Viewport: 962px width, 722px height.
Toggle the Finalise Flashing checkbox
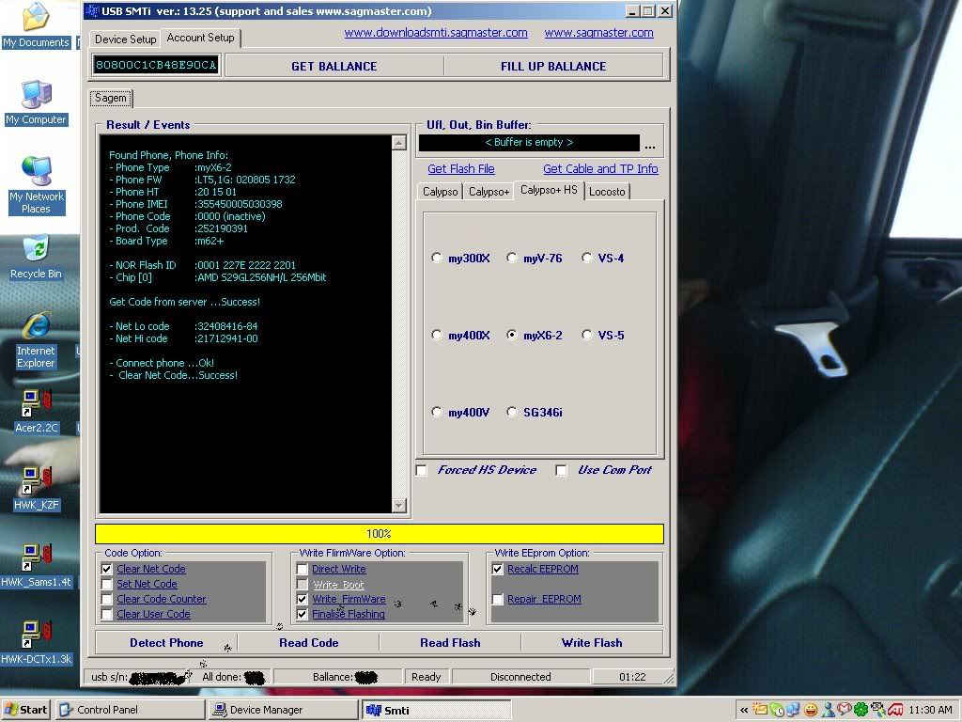302,614
